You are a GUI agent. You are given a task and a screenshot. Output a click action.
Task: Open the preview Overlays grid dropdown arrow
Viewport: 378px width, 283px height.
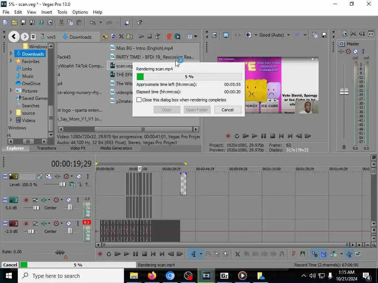(305, 35)
